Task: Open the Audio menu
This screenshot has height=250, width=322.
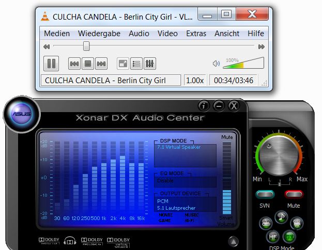Action: point(139,34)
